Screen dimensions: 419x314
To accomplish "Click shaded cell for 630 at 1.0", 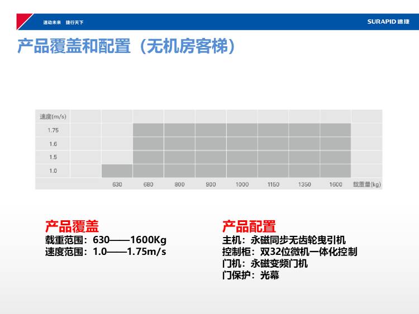I will [117, 171].
